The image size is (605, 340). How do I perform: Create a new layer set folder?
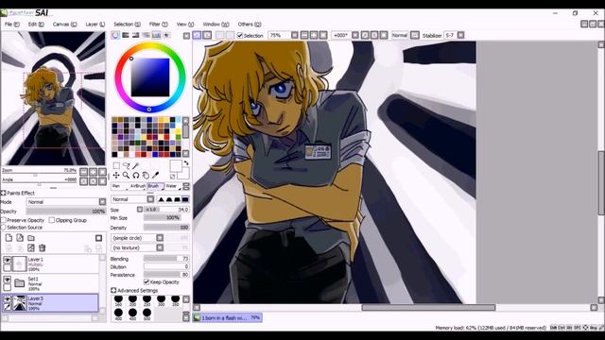coord(31,238)
